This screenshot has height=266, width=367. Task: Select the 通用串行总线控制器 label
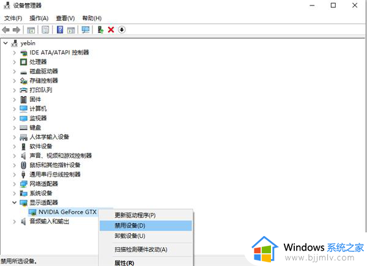[55, 174]
